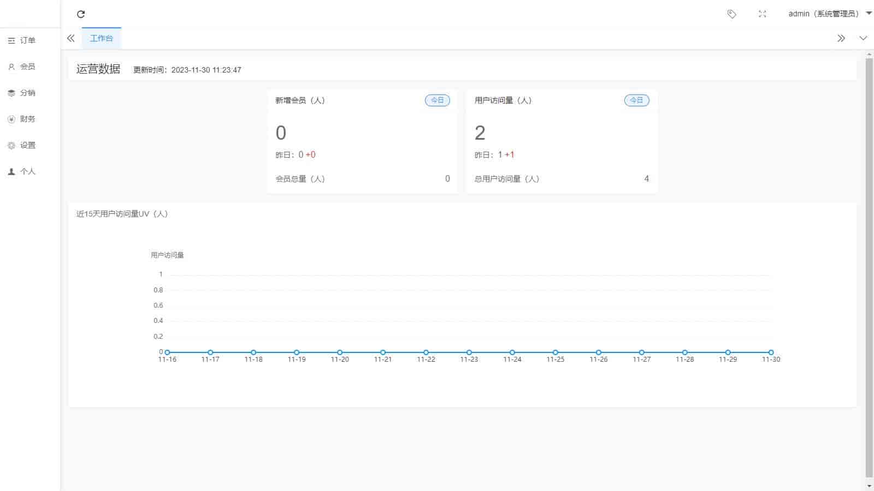Select the Distribution (分销) sidebar icon
The image size is (874, 491).
(x=11, y=93)
